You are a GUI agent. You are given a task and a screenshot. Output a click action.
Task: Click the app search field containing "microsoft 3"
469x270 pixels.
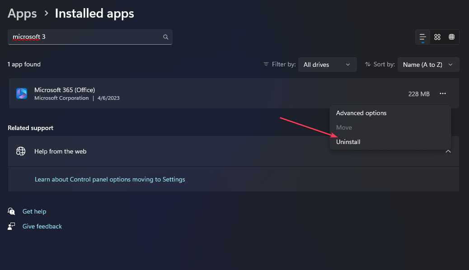point(86,37)
